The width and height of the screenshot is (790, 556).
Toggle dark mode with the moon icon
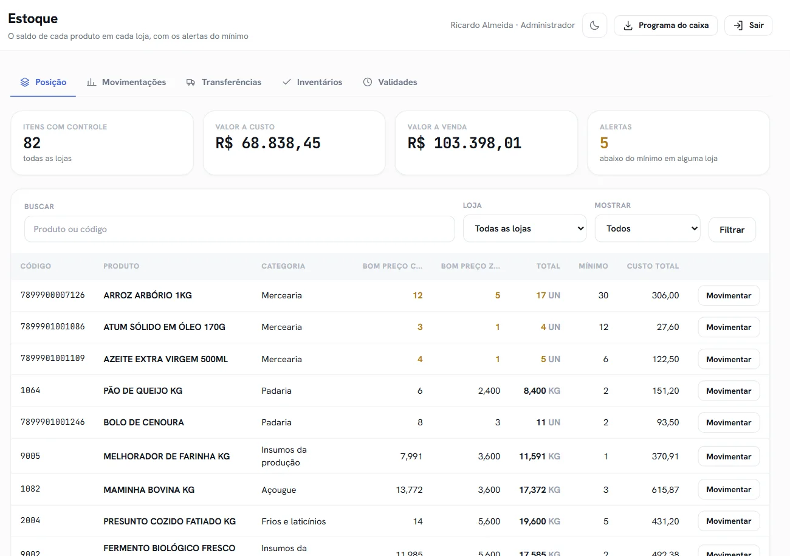click(594, 26)
